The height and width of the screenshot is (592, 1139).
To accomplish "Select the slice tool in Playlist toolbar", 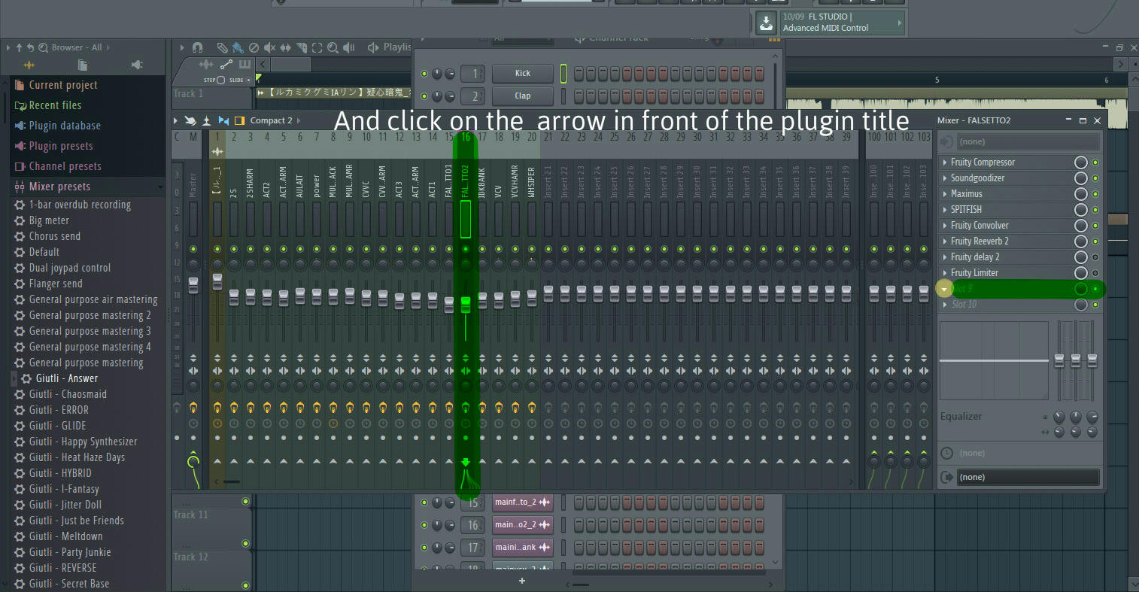I will [301, 47].
